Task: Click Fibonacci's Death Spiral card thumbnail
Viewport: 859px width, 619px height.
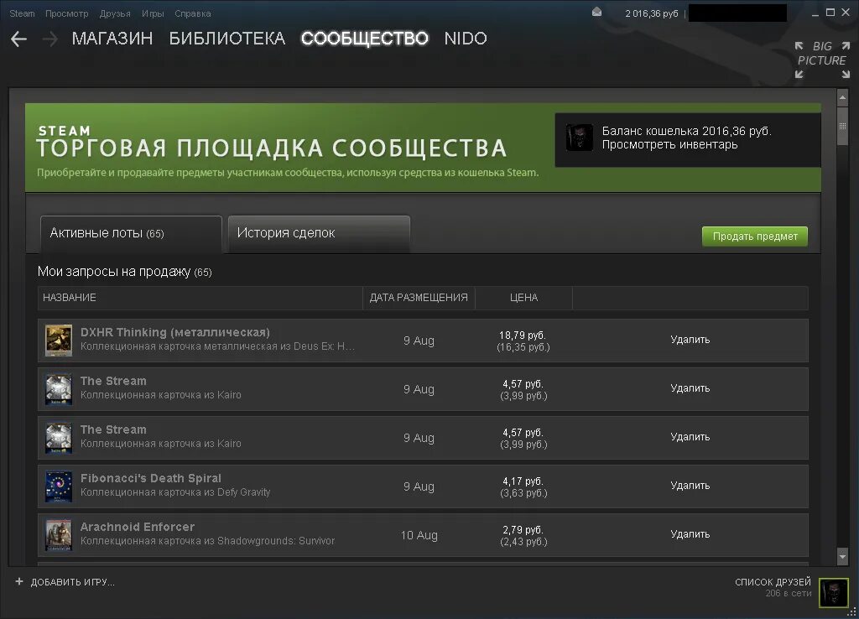Action: (58, 486)
